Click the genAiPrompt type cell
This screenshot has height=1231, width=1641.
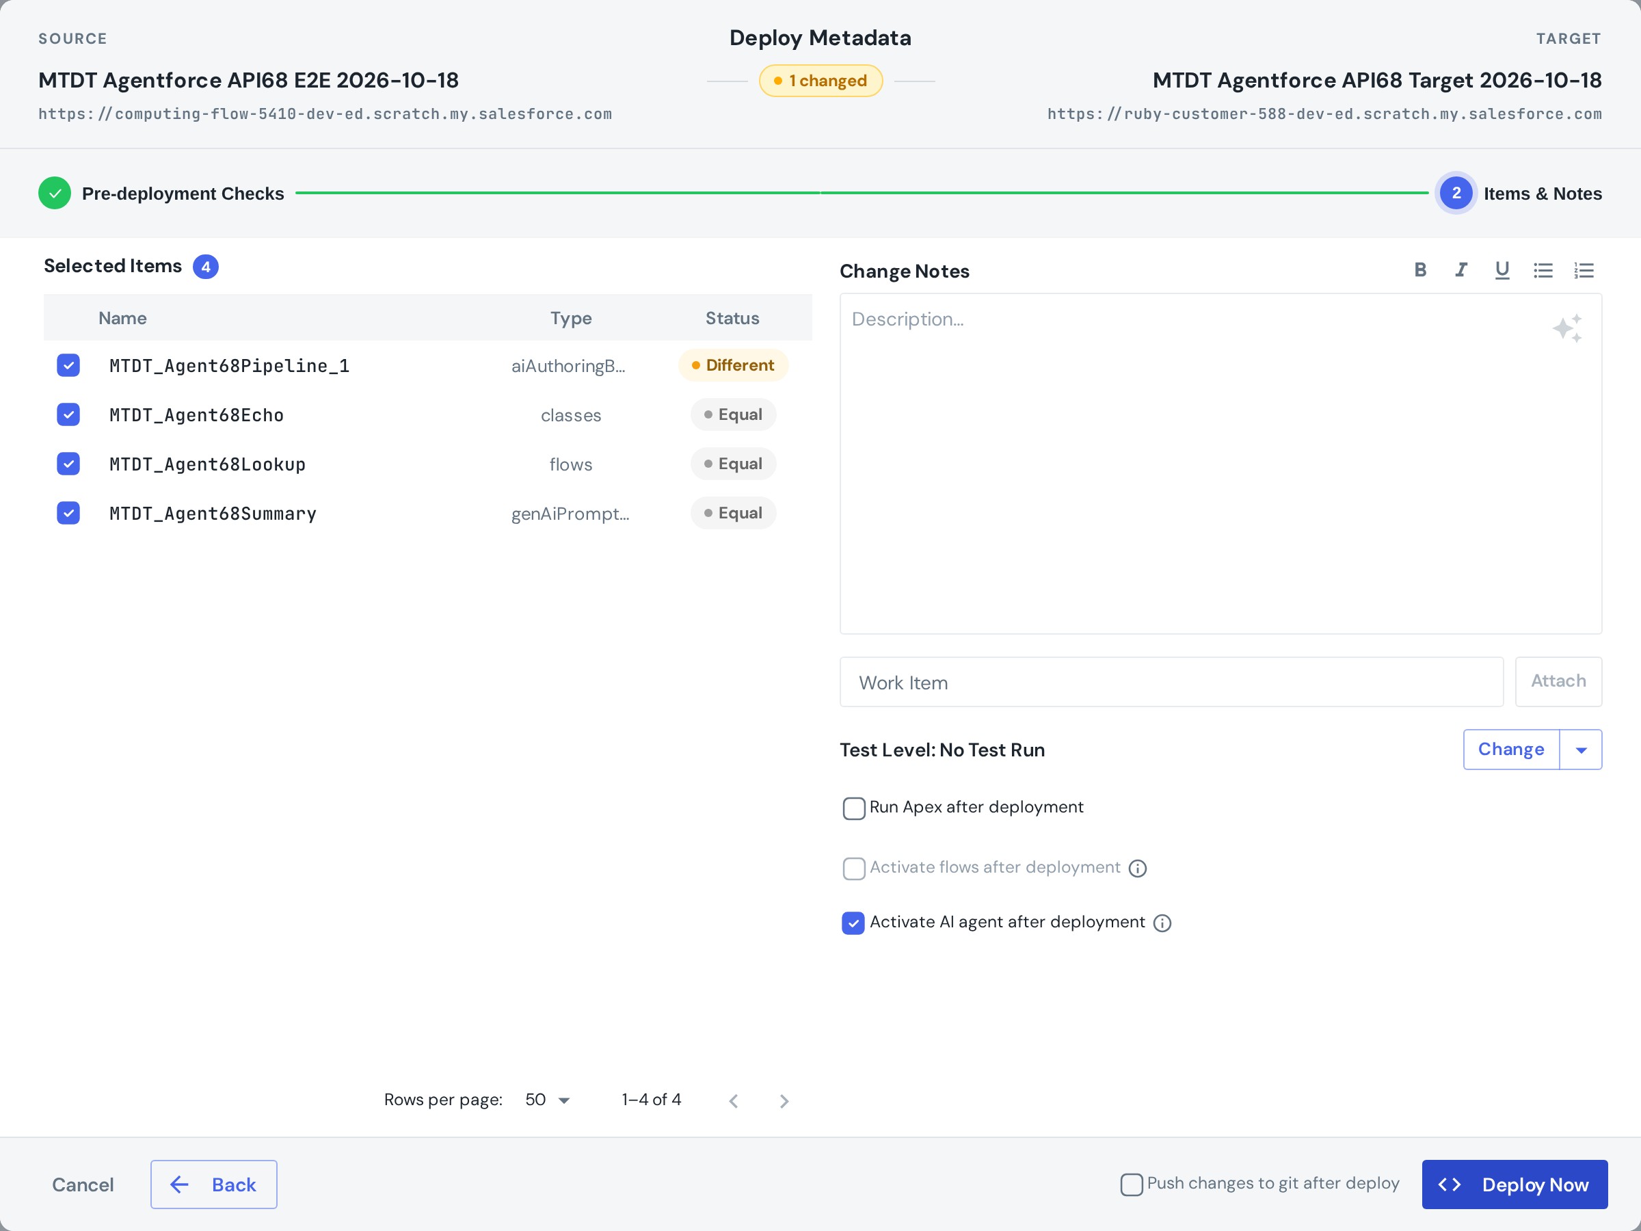pyautogui.click(x=570, y=514)
